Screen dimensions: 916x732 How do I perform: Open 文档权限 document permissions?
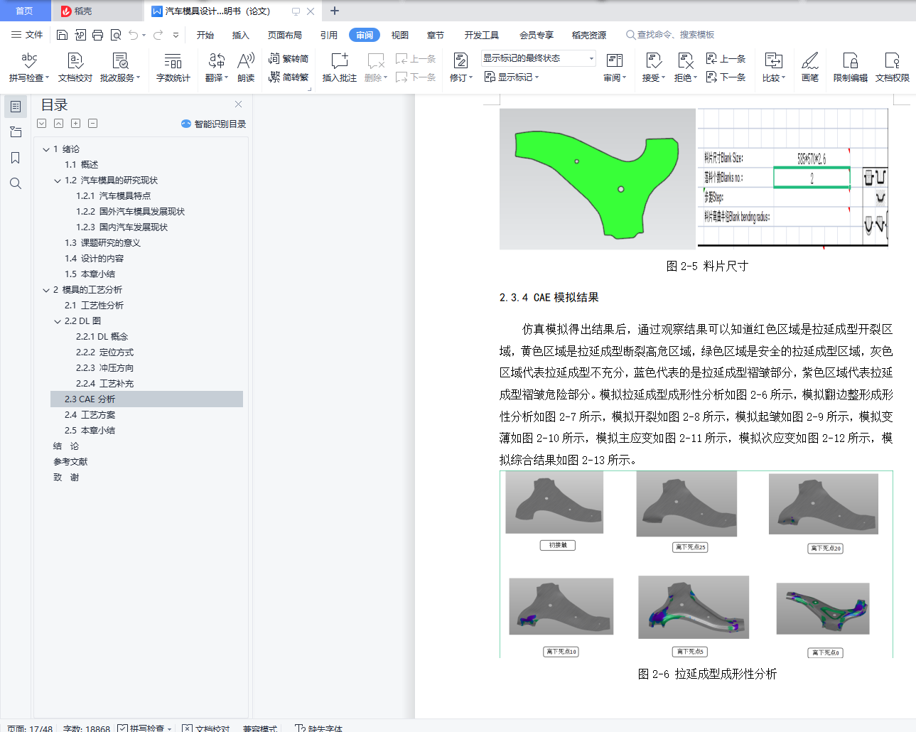pos(893,68)
